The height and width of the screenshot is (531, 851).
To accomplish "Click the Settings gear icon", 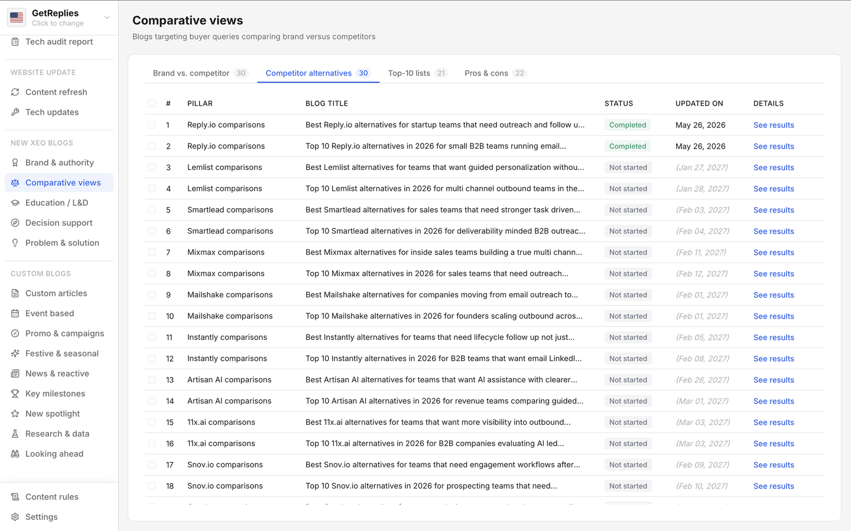I will pos(15,517).
